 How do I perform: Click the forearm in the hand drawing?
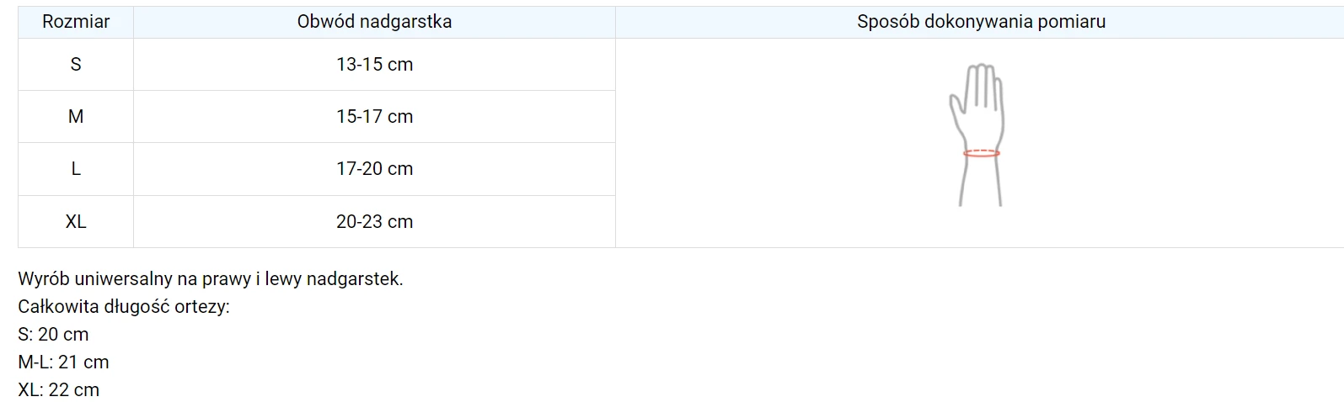pos(981,182)
